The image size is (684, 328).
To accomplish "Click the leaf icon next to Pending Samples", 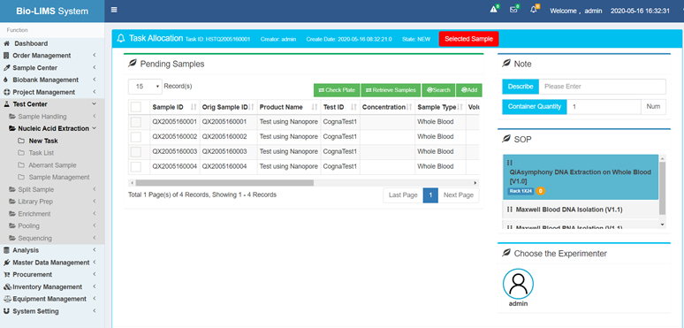I will coord(133,64).
